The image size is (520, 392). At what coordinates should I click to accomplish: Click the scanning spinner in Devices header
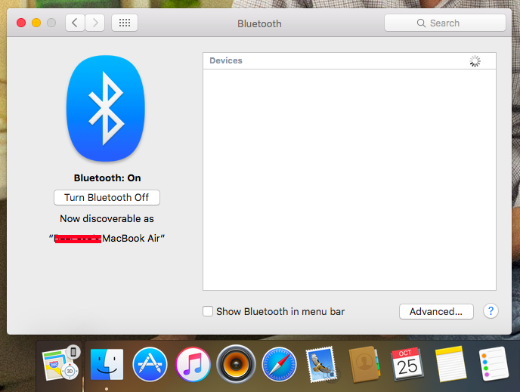[475, 61]
